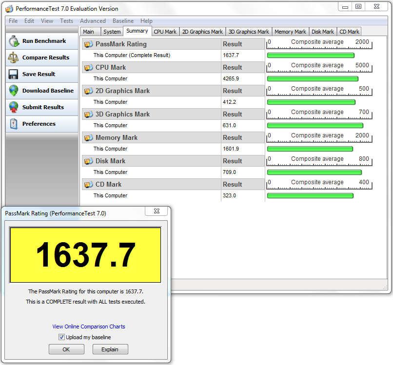This screenshot has width=393, height=365.
Task: Close the PassMark Rating dialog
Action: 157,211
